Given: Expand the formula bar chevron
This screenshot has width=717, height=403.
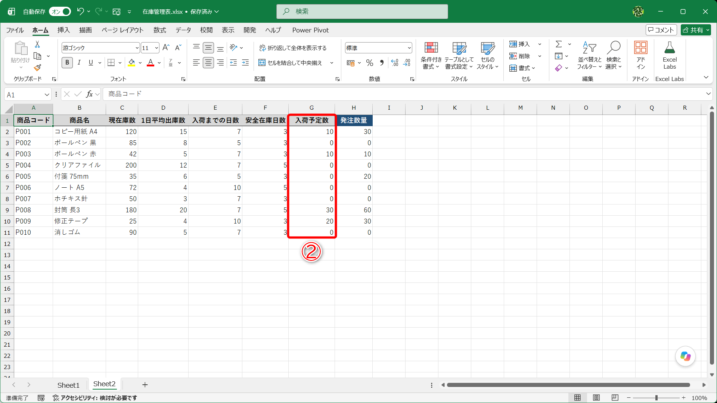Looking at the screenshot, I should (708, 94).
